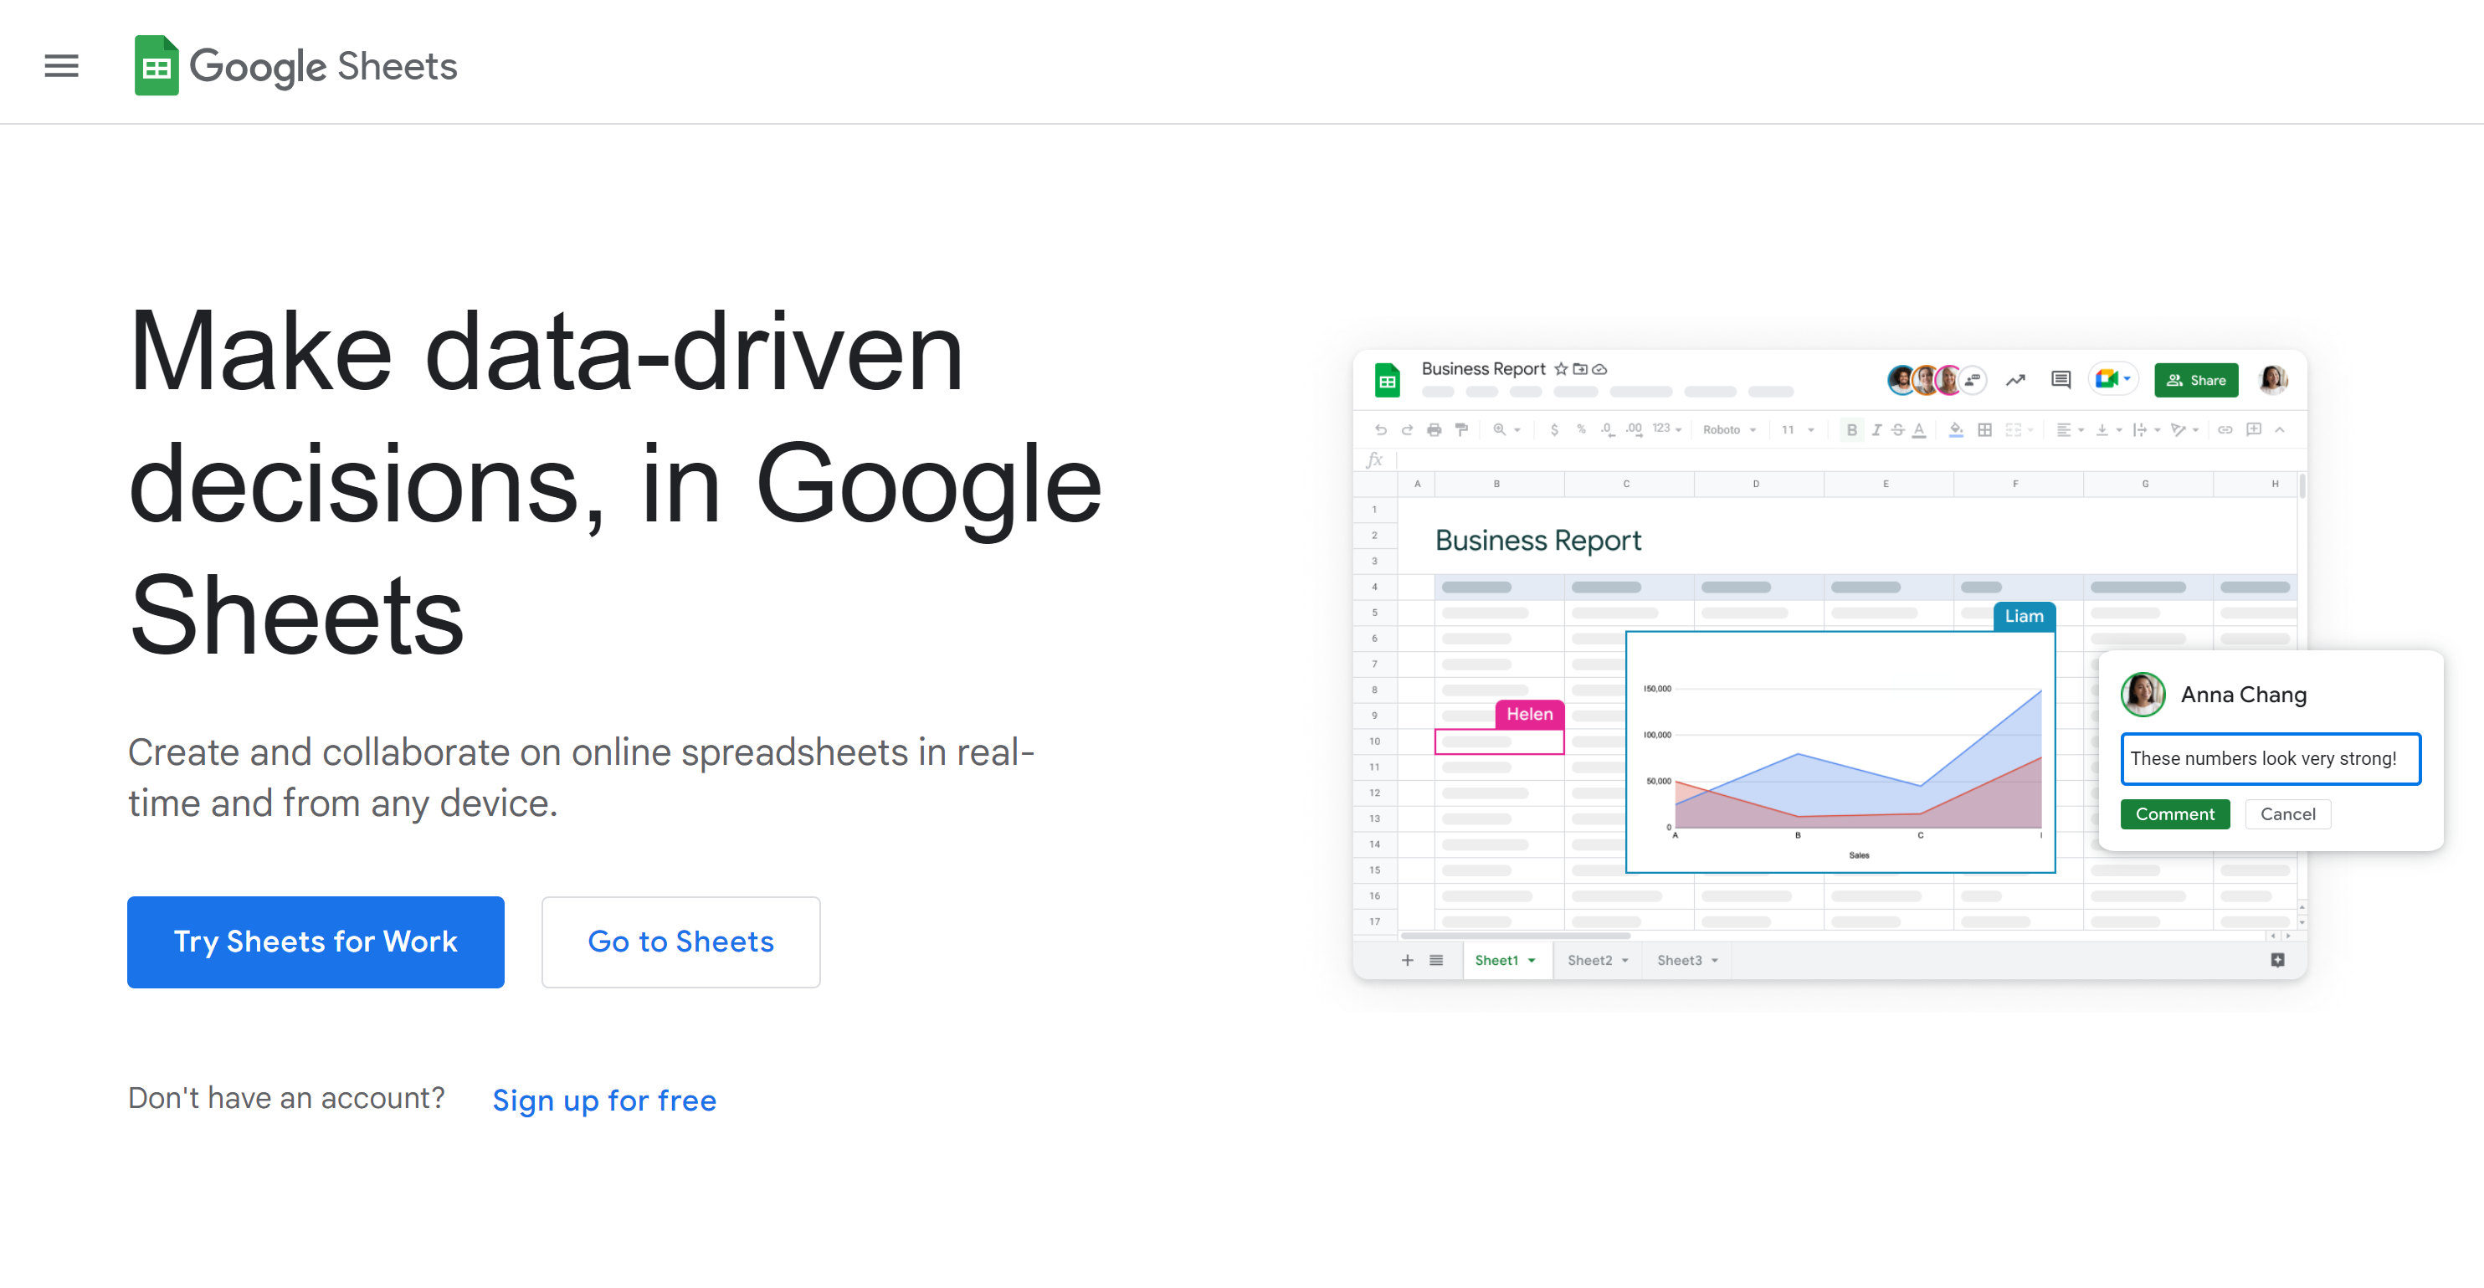Screen dimensions: 2484x1288
Task: Open the vertical align dropdown
Action: 2109,430
